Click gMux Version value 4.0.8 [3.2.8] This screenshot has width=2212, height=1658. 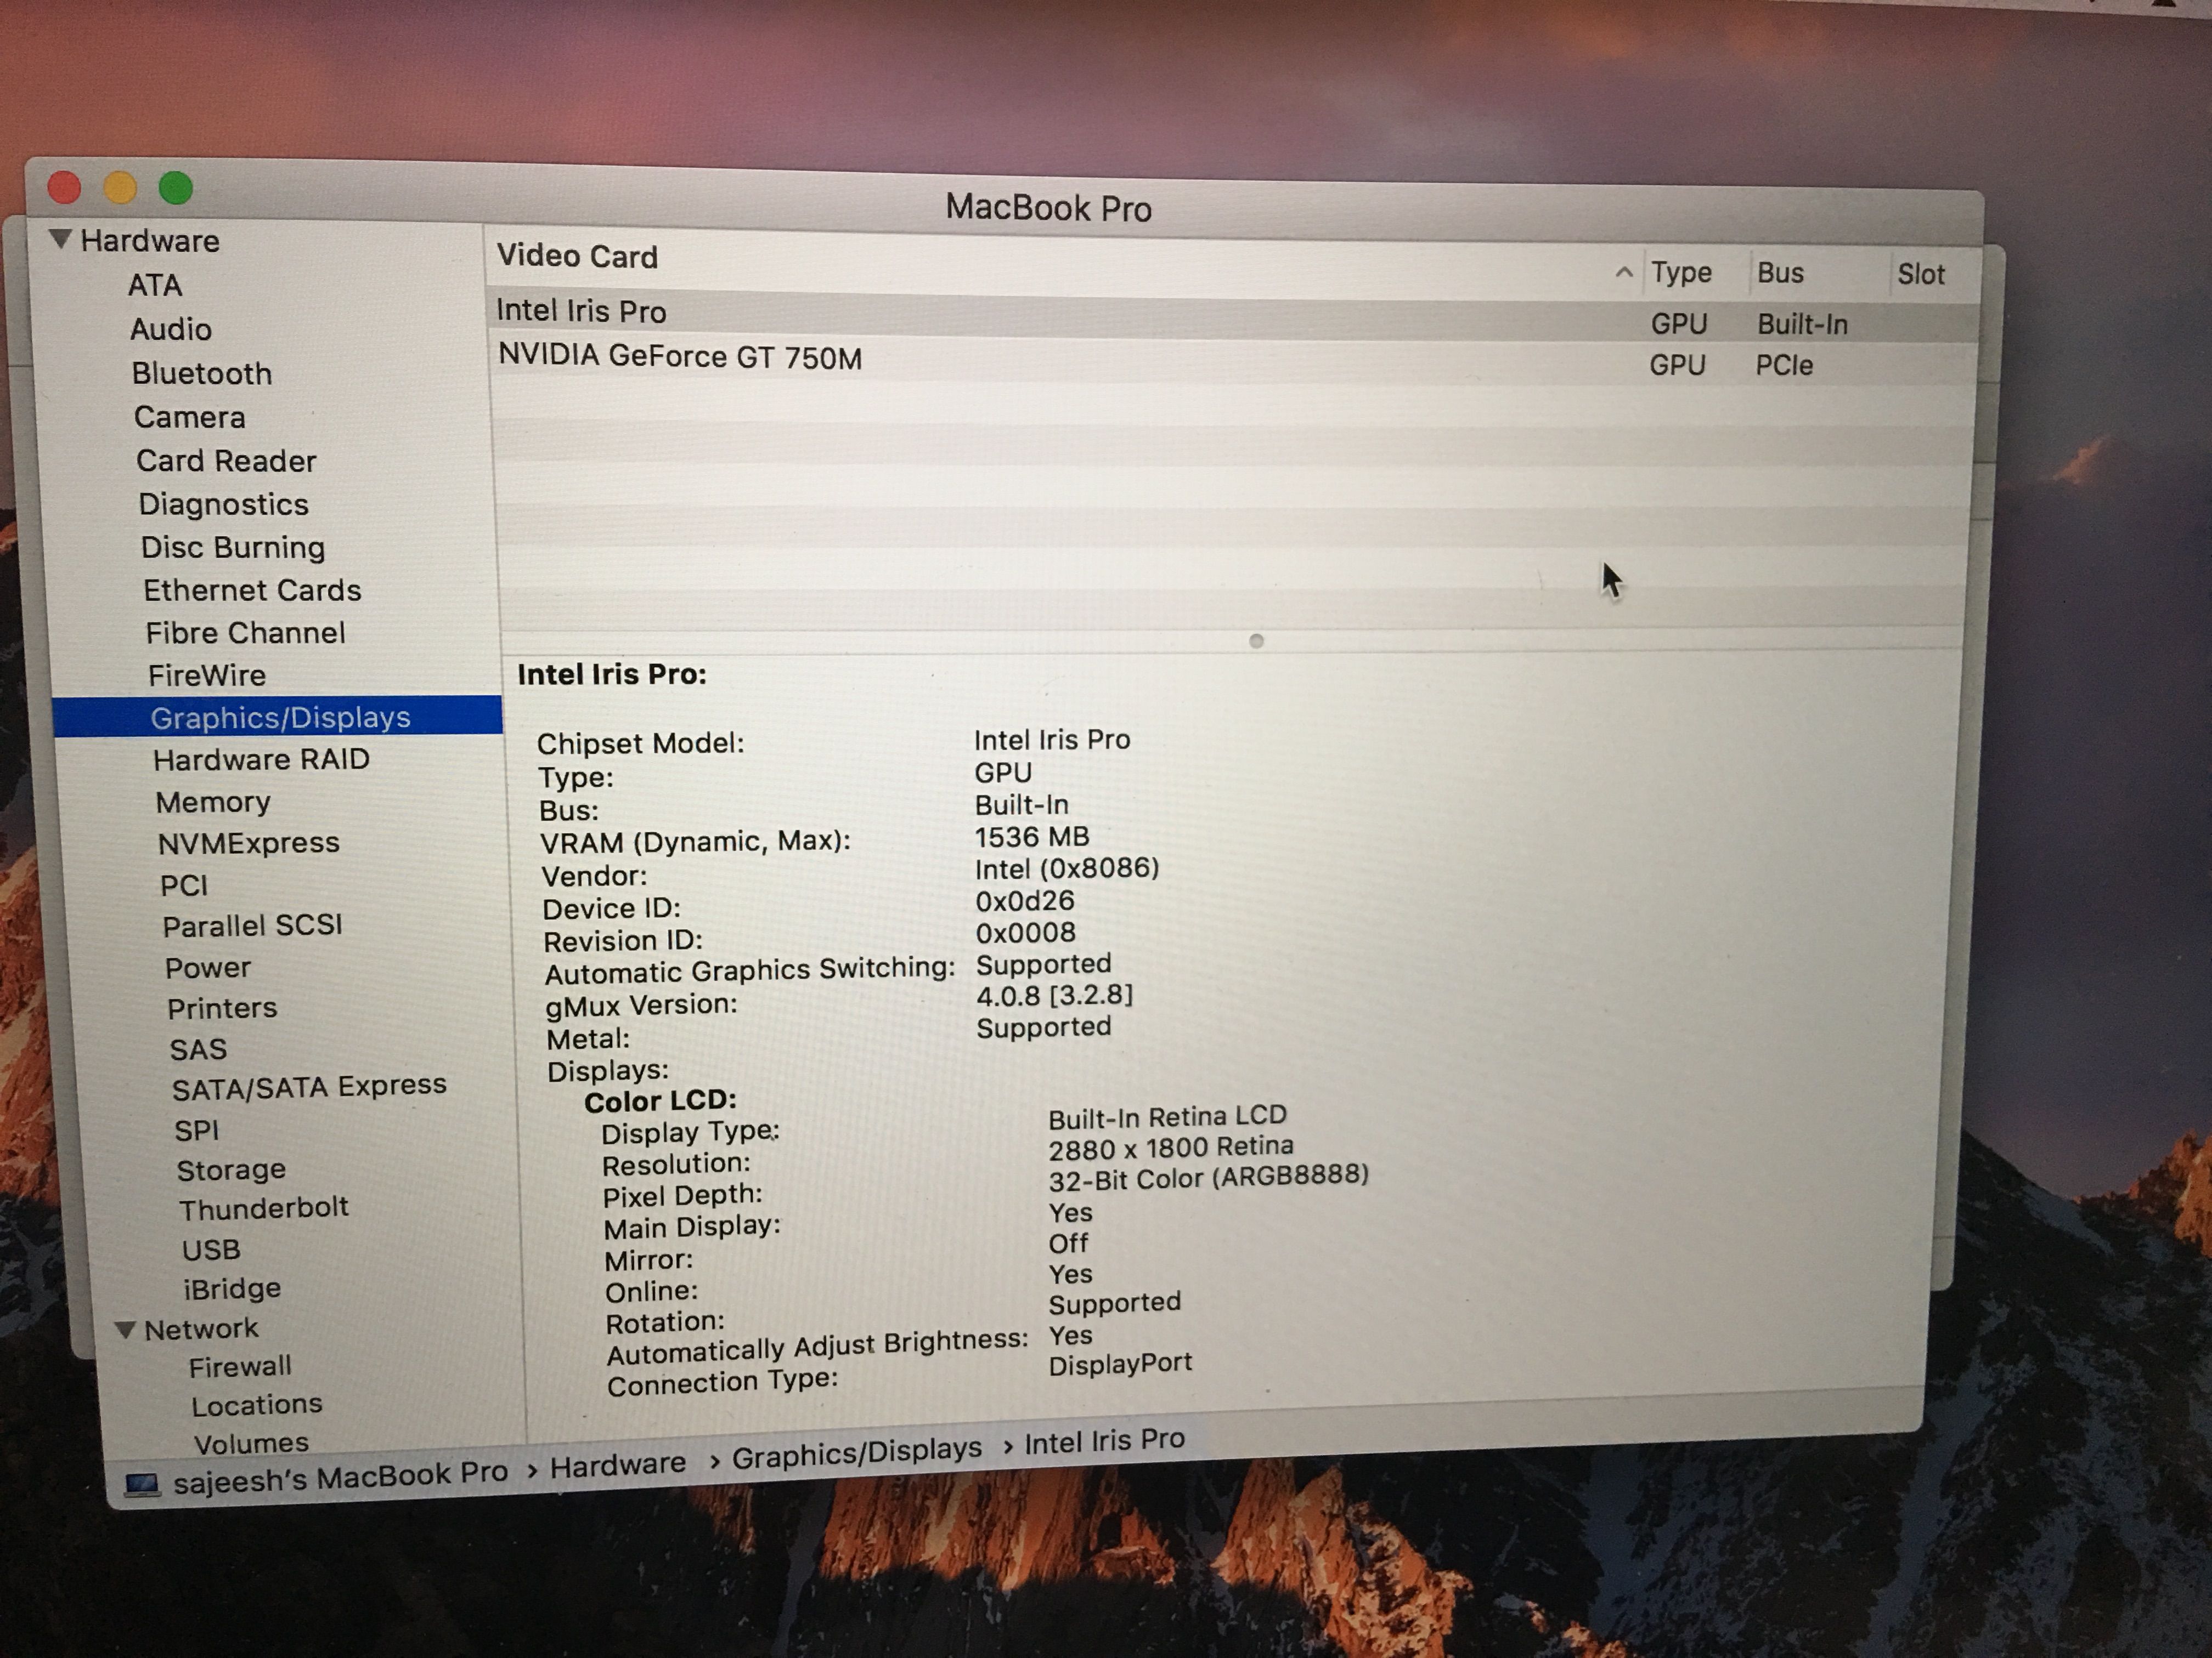1055,995
